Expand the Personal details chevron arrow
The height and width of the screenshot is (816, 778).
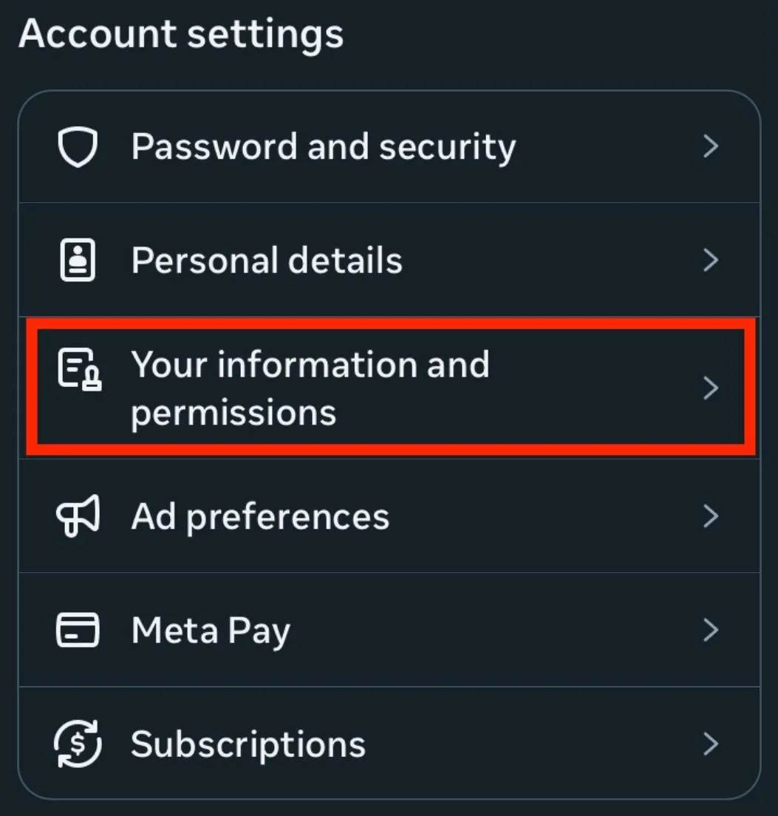[x=711, y=261]
